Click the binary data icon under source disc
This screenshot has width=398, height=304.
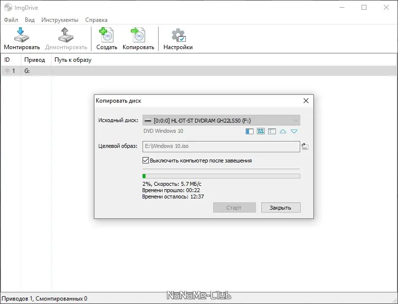[261, 131]
